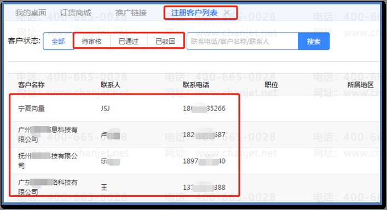Click the contact name starting with 卢
The height and width of the screenshot is (210, 387).
[x=111, y=135]
